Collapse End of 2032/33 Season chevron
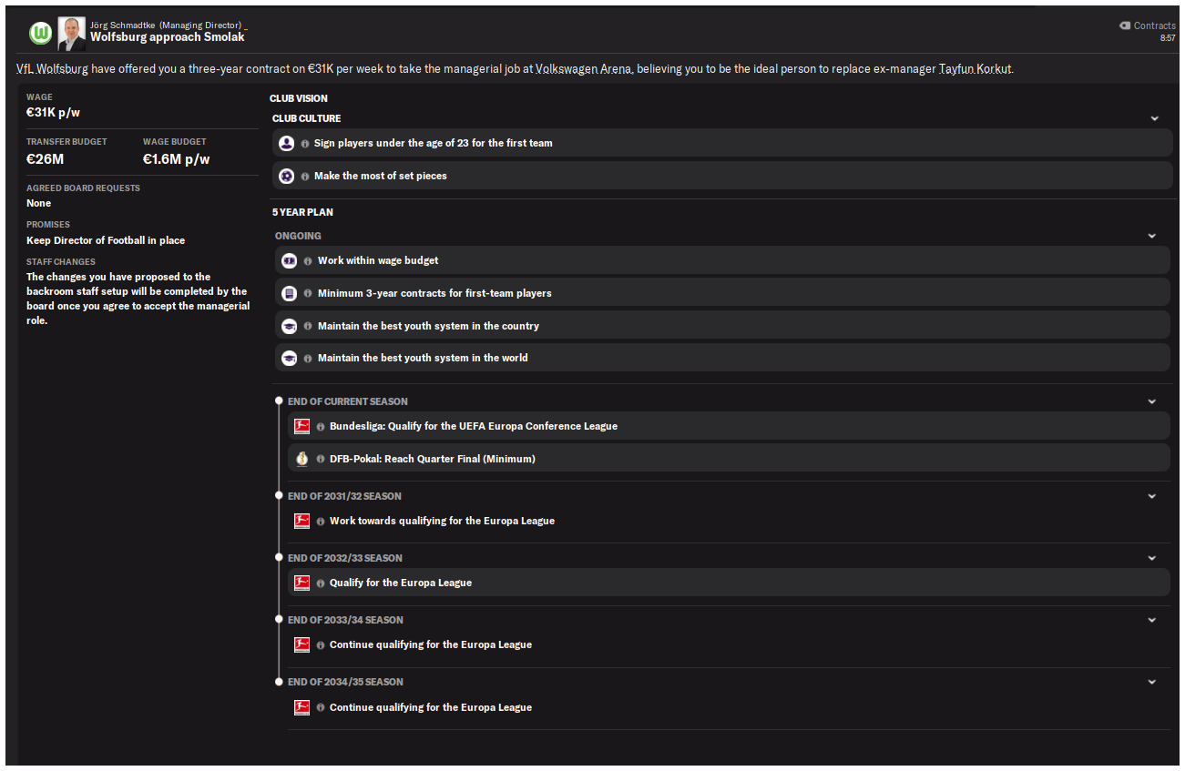This screenshot has width=1185, height=771. (x=1152, y=558)
